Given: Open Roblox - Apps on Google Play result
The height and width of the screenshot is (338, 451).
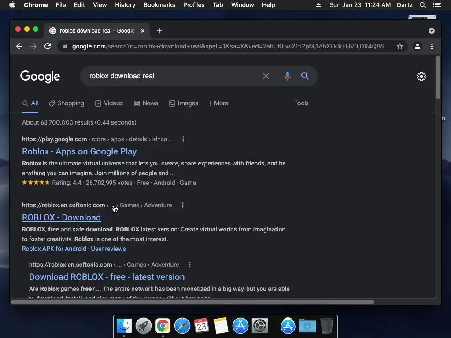Looking at the screenshot, I should (79, 151).
